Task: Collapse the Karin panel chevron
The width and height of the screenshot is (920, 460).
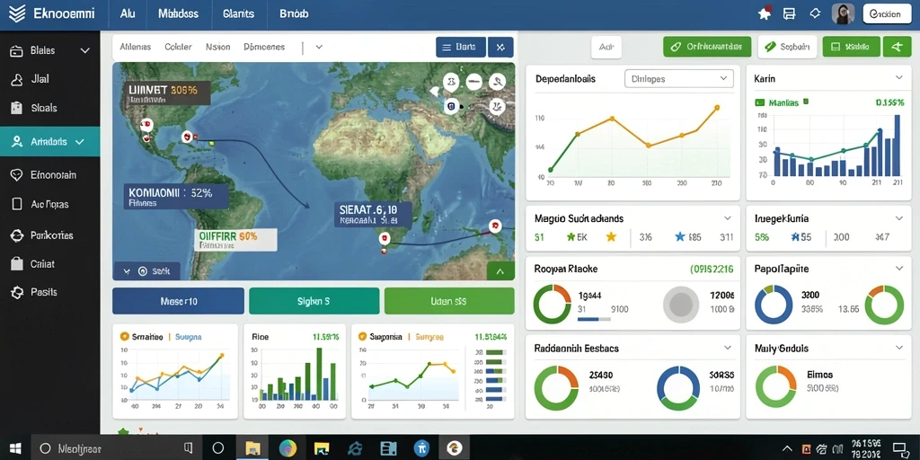Action: pos(898,77)
